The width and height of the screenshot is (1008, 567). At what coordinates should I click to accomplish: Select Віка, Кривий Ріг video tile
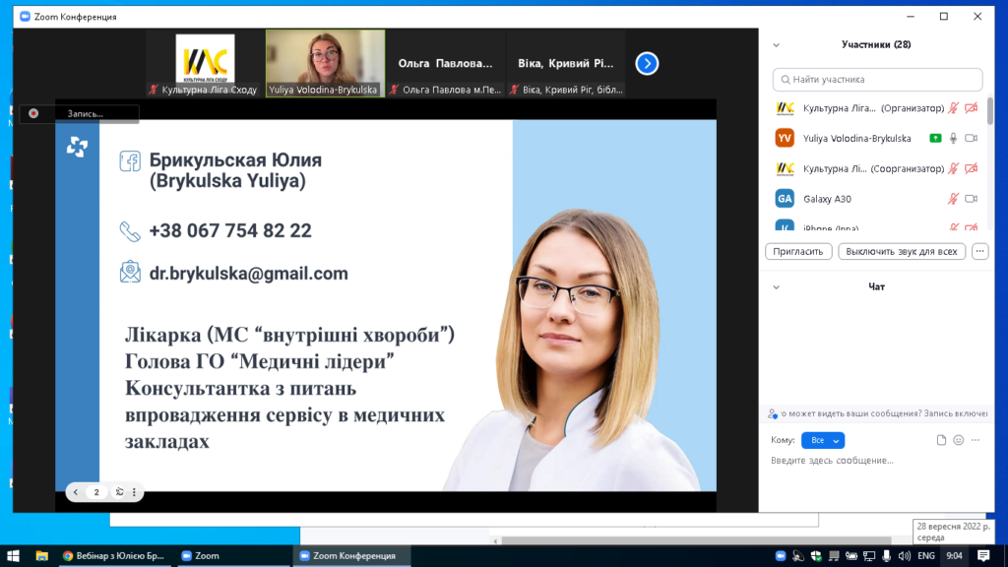tap(566, 64)
